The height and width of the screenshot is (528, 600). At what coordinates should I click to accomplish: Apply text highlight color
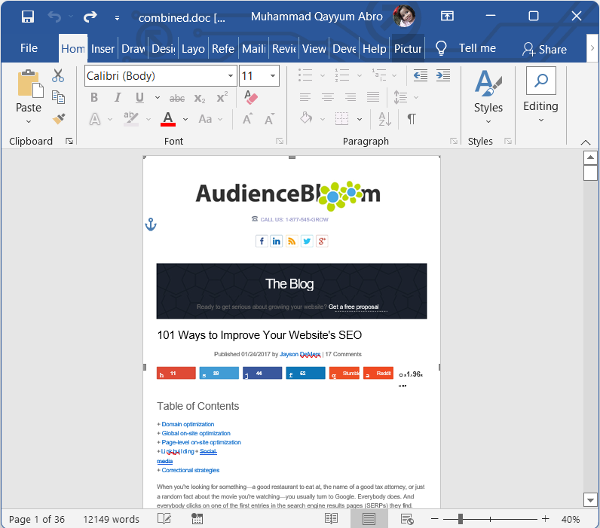point(131,119)
